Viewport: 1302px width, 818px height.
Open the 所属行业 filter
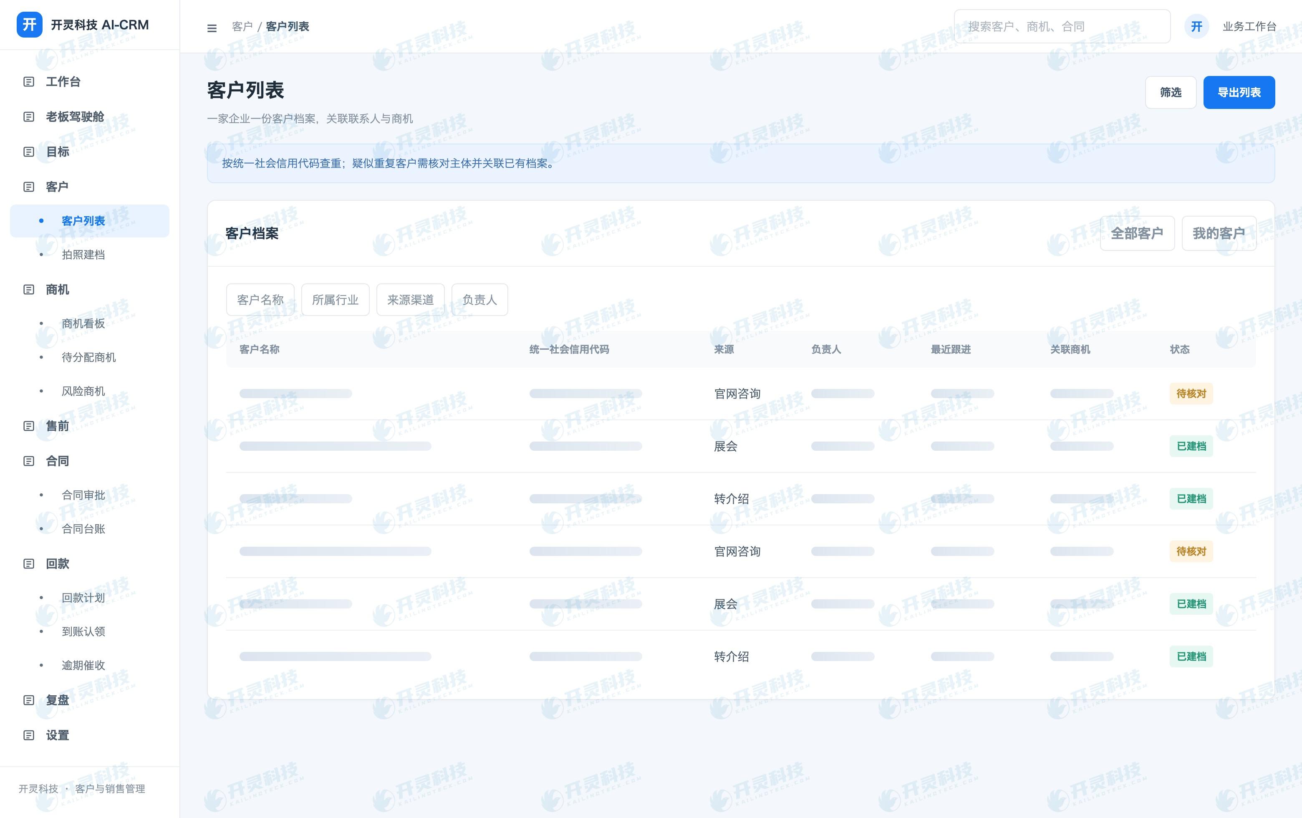(x=335, y=300)
